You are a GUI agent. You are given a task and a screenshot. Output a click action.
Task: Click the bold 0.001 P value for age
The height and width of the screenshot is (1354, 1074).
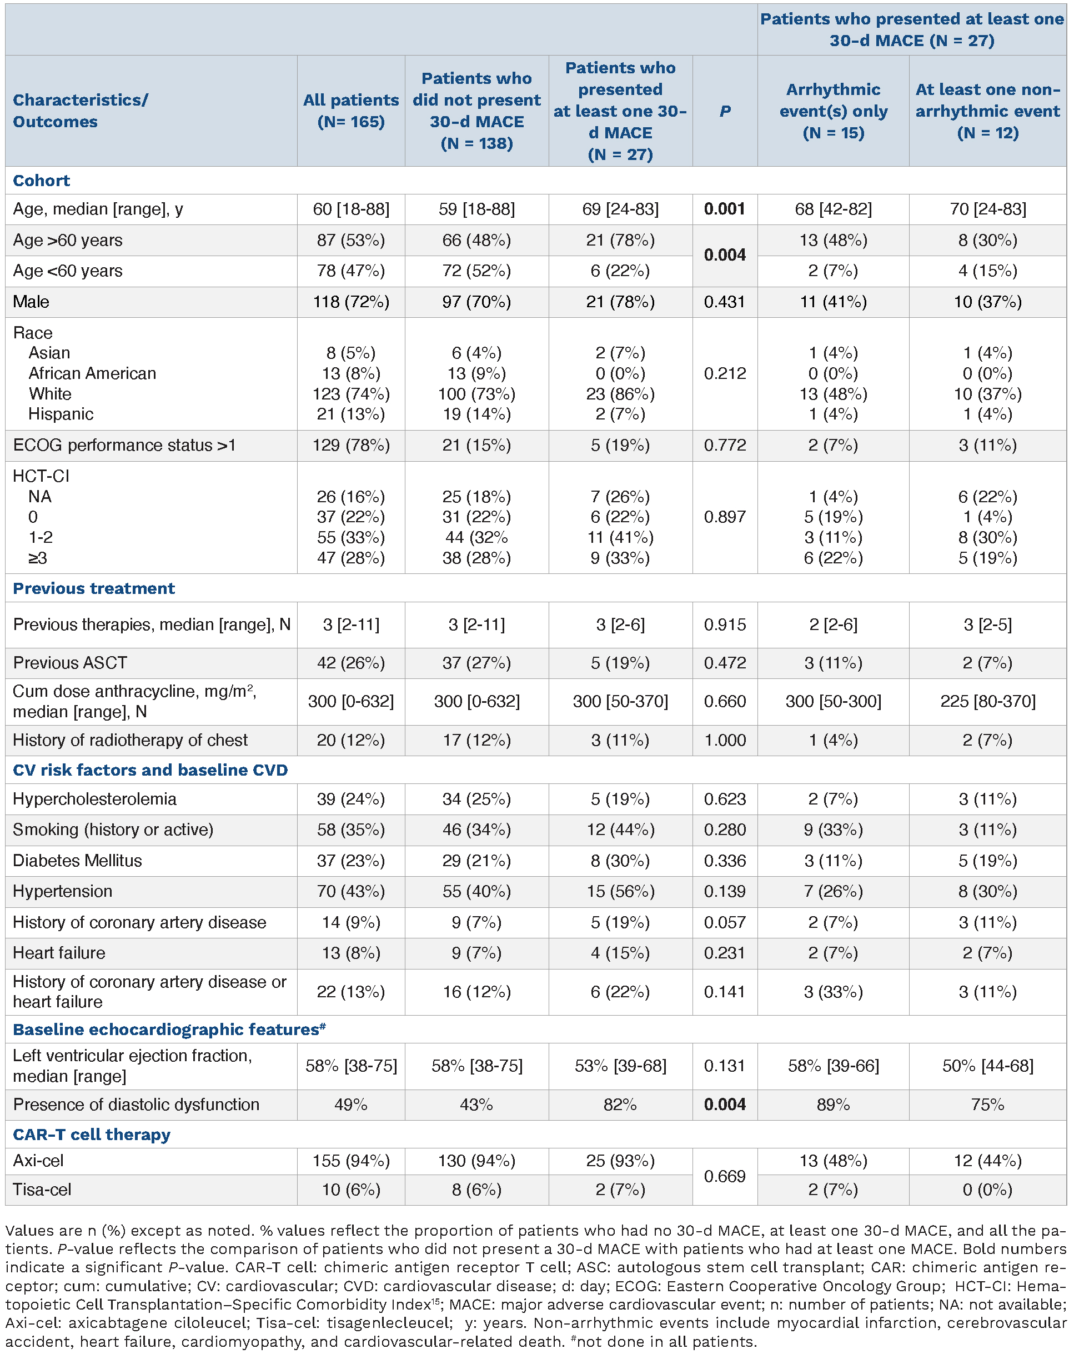point(724,209)
